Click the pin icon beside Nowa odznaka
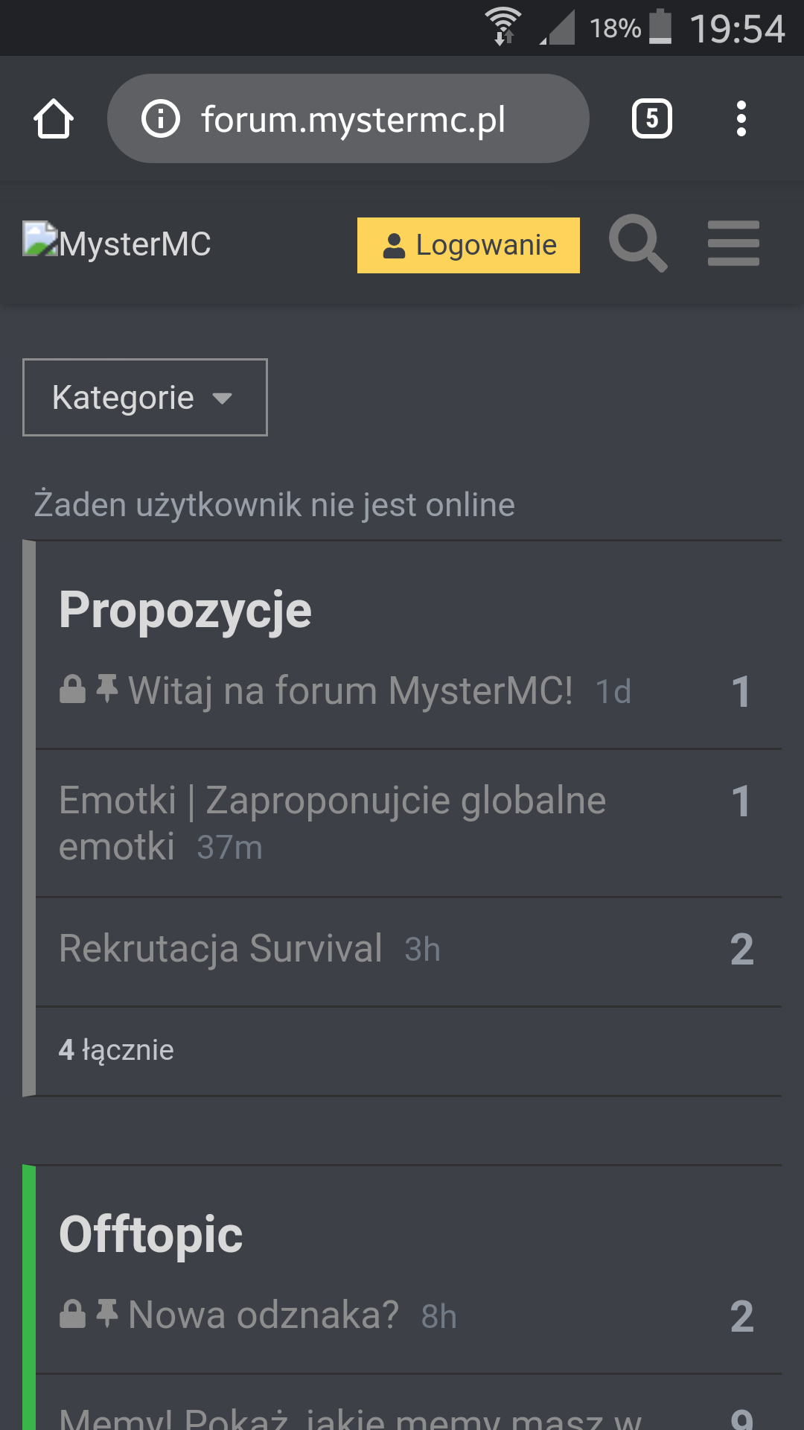The image size is (804, 1430). pyautogui.click(x=107, y=1314)
